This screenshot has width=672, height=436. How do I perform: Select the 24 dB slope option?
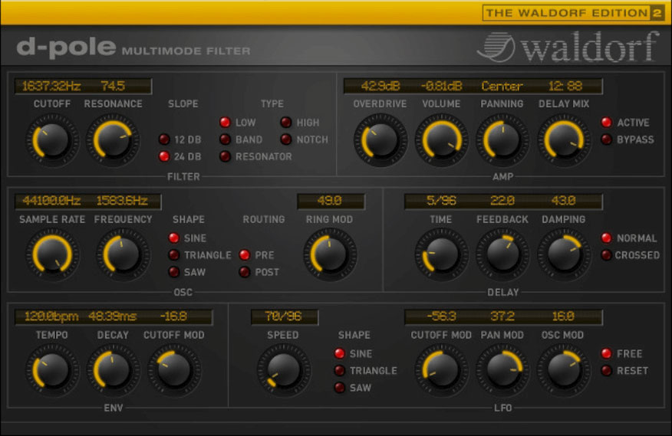click(x=164, y=156)
